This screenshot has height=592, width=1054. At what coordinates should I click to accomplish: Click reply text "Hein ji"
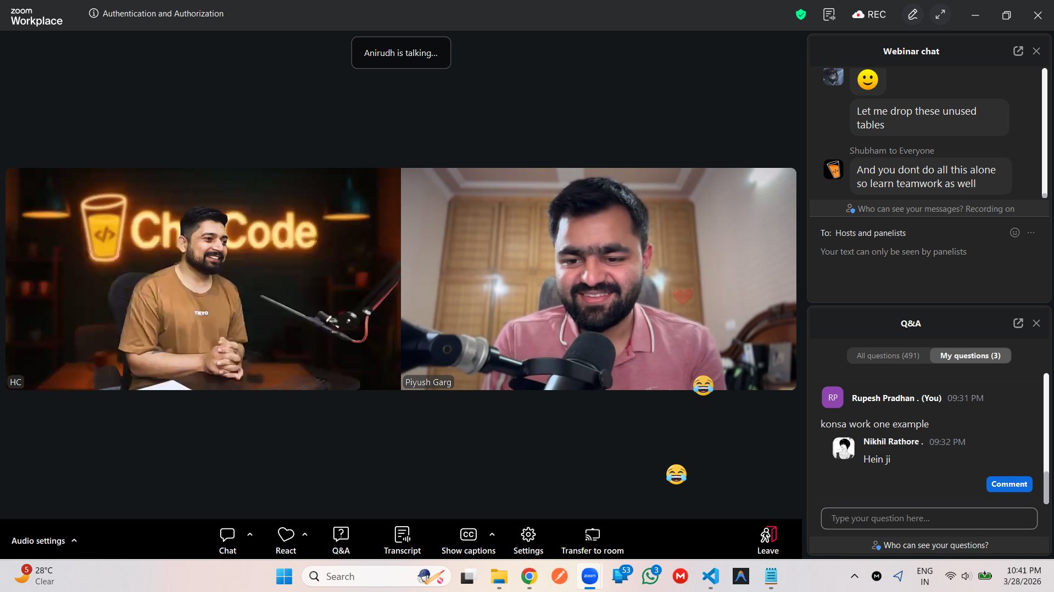877,459
